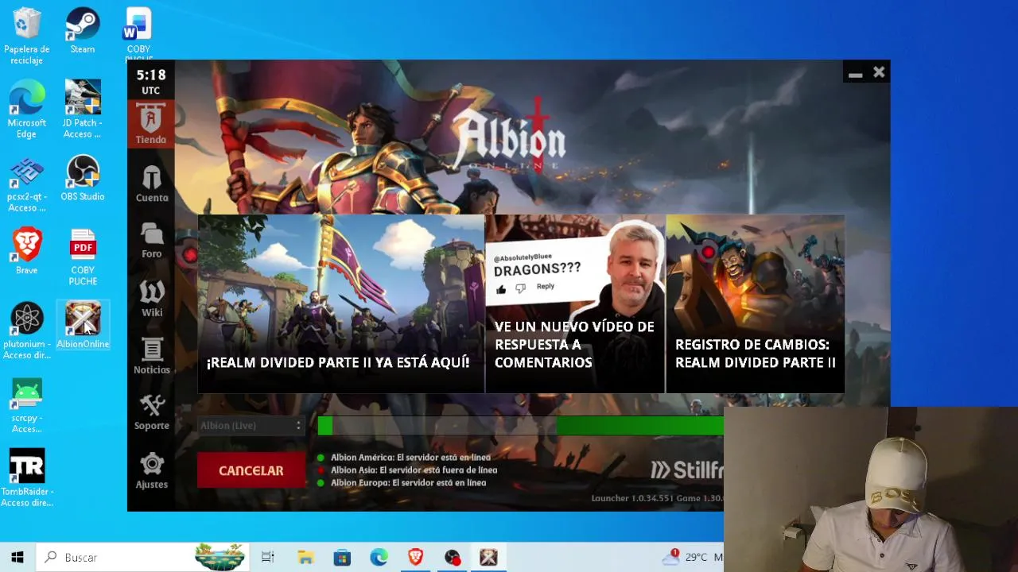Image resolution: width=1018 pixels, height=572 pixels.
Task: Open the 29°C weather widget
Action: 692,557
